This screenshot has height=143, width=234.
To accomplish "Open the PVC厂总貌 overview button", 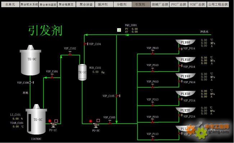I will coord(179,4).
